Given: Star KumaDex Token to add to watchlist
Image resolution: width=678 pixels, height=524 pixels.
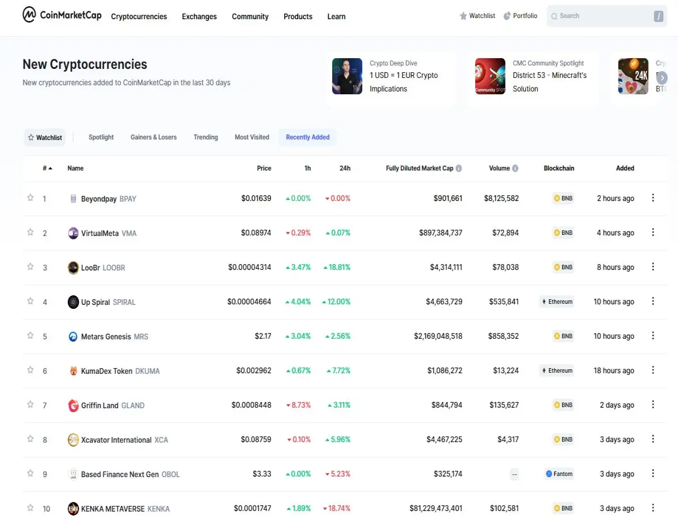Looking at the screenshot, I should (x=31, y=370).
